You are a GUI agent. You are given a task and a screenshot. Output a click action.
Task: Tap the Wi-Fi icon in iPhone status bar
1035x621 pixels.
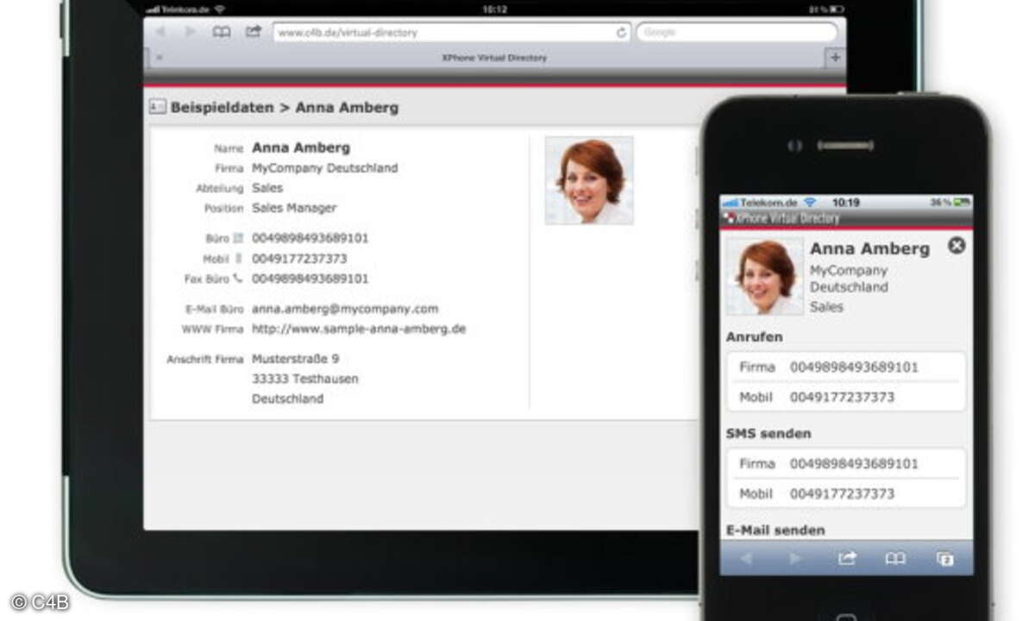coord(809,203)
